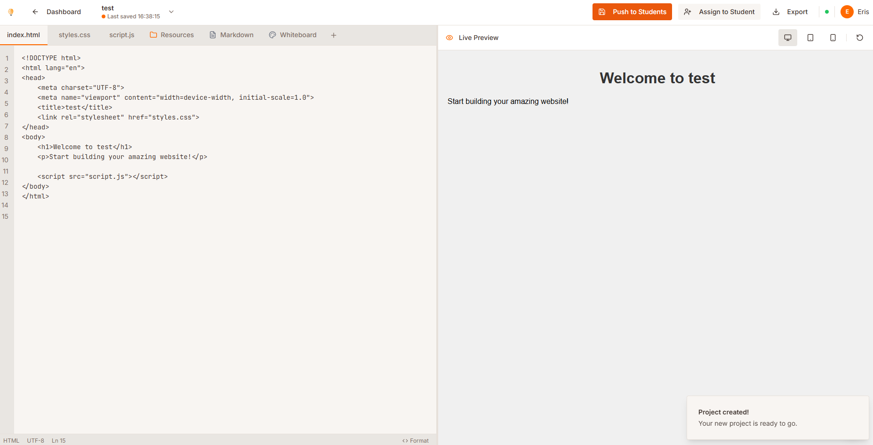Click the orange Eris avatar circle
Image resolution: width=873 pixels, height=445 pixels.
tap(847, 12)
